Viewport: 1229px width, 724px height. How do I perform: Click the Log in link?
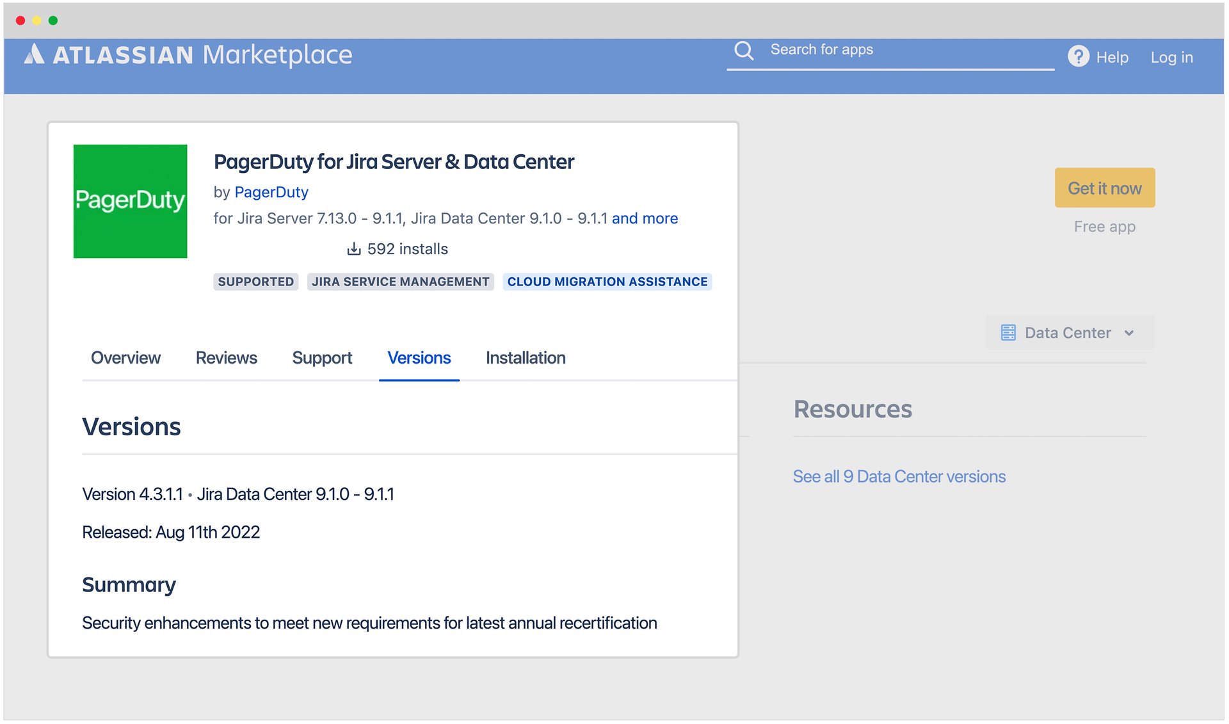[x=1171, y=58]
